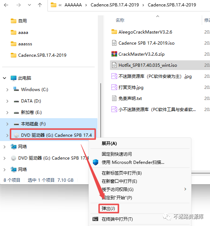
Task: Select the 免责声明.txt document icon
Action: click(x=114, y=98)
